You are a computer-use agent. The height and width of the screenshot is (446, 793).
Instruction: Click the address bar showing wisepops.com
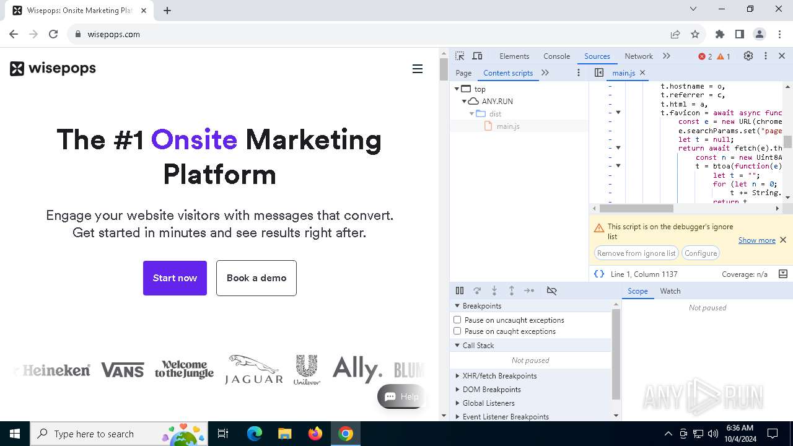click(372, 34)
